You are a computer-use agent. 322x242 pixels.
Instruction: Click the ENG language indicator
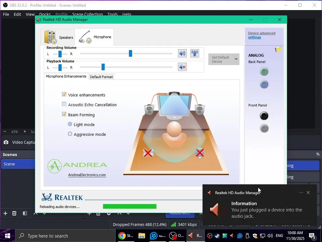[279, 236]
